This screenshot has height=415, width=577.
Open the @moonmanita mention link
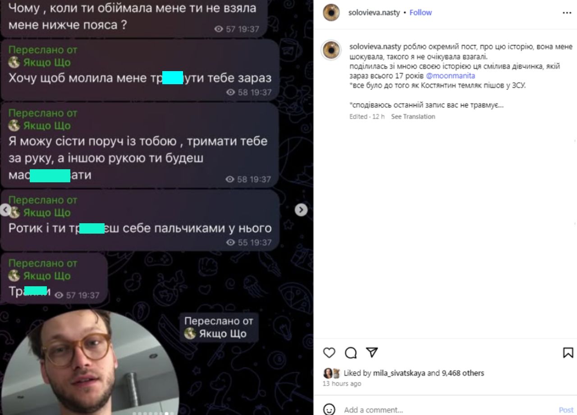click(450, 76)
